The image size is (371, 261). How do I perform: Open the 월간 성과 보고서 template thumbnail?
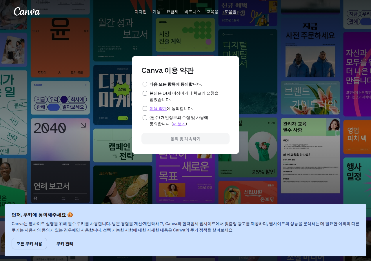click(123, 31)
